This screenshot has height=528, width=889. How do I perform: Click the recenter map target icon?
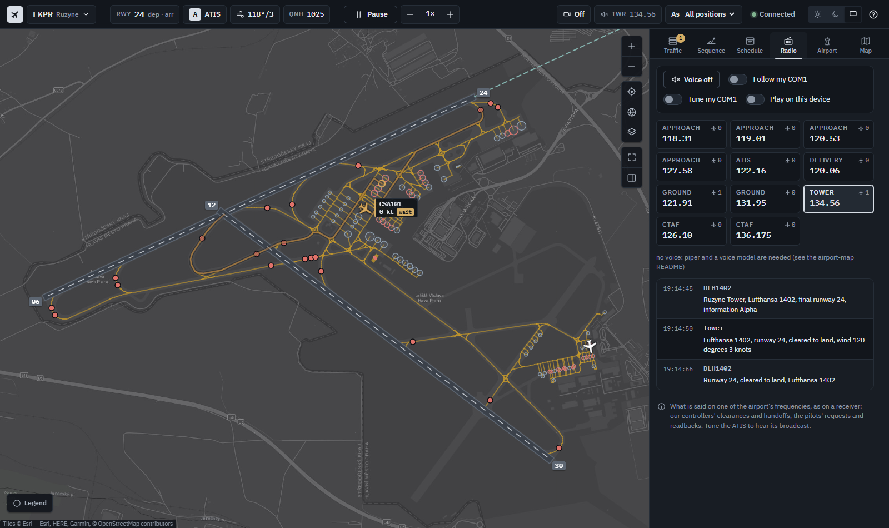point(632,92)
